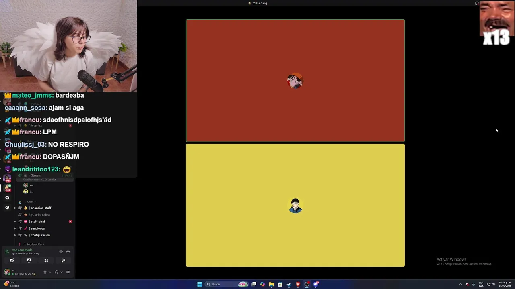The height and width of the screenshot is (289, 515).
Task: Expand the Moderación category
Action: click(x=35, y=244)
